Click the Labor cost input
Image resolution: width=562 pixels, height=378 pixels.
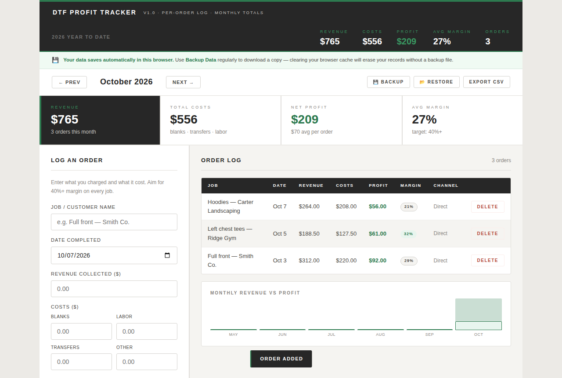point(147,331)
